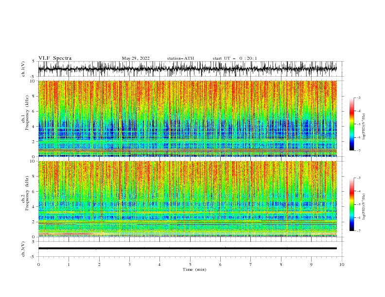The width and height of the screenshot is (385, 297).
Task: Click inside the ch.1 spectrogram panel
Action: point(187,118)
